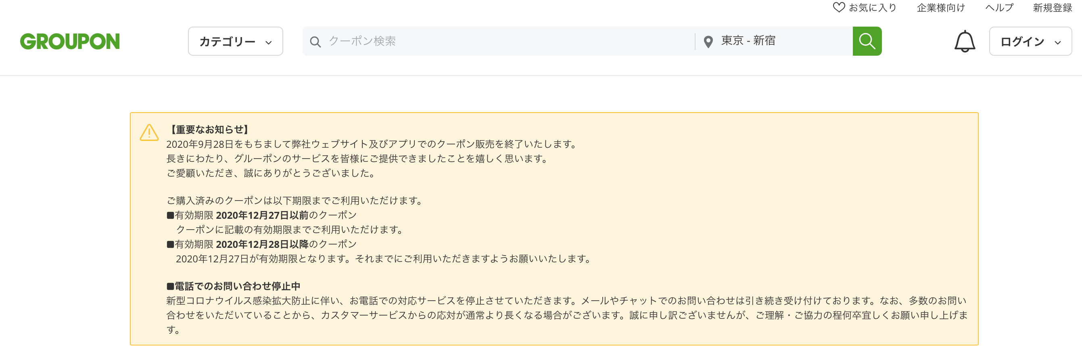Screen dimensions: 1082x356
Task: Click the location pin icon
Action: tap(708, 41)
